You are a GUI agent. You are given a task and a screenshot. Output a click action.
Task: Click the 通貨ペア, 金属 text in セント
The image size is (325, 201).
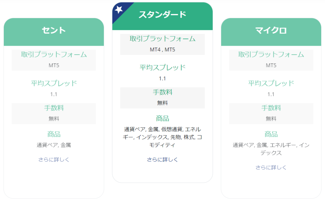coord(54,145)
